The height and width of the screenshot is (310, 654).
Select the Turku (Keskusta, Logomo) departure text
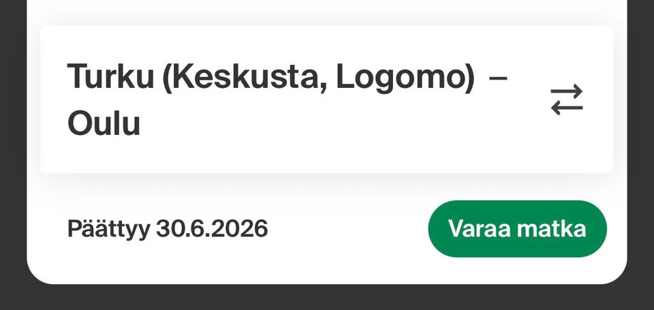pyautogui.click(x=270, y=77)
